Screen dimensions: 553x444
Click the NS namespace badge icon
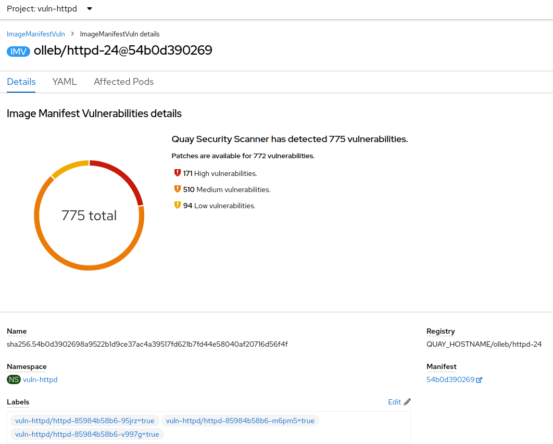coord(14,379)
